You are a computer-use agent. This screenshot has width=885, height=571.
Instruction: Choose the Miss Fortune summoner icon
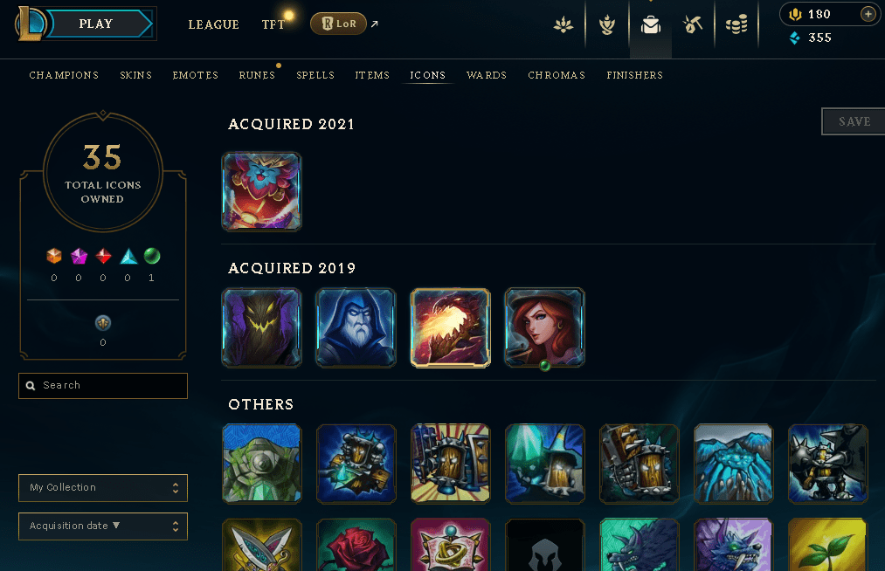(x=544, y=327)
